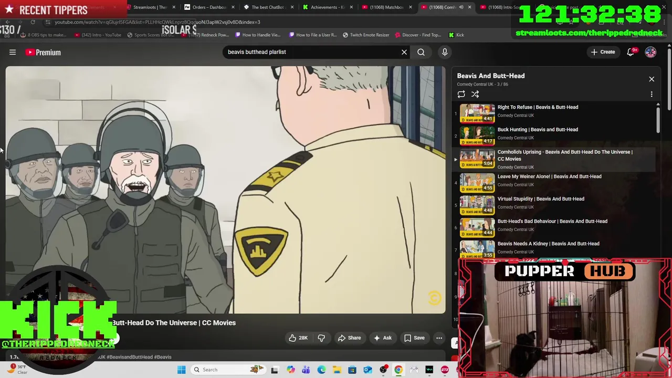Open YouTube notifications bell
Screen dimensions: 672x378
(631, 52)
